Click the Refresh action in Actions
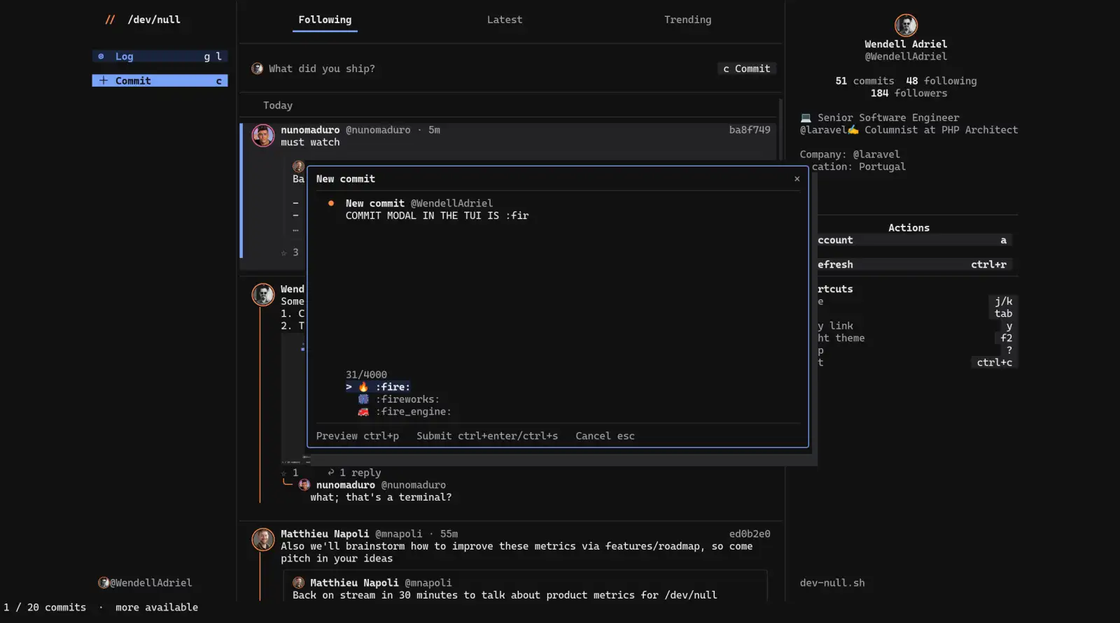This screenshot has height=623, width=1120. click(914, 264)
